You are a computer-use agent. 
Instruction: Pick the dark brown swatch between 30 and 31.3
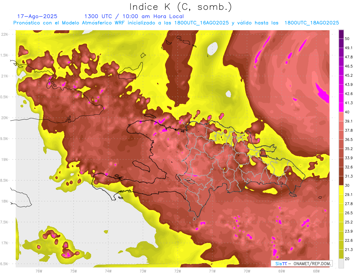click(x=341, y=181)
